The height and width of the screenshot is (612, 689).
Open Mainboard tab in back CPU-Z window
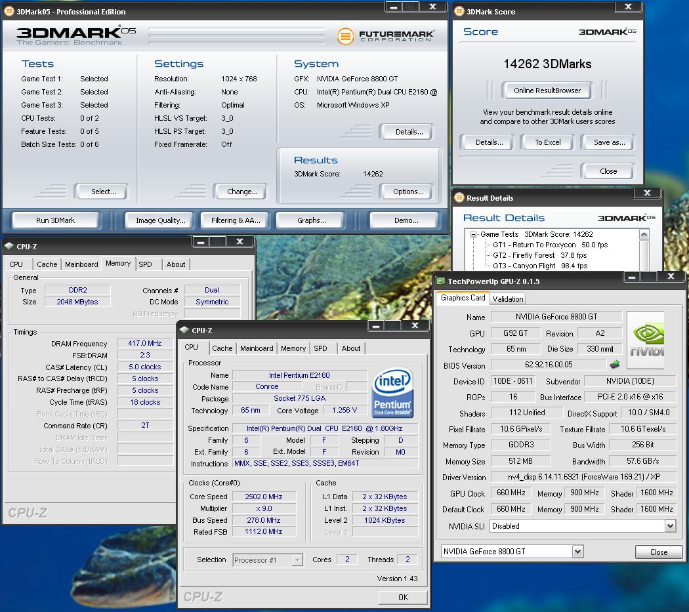click(x=81, y=264)
